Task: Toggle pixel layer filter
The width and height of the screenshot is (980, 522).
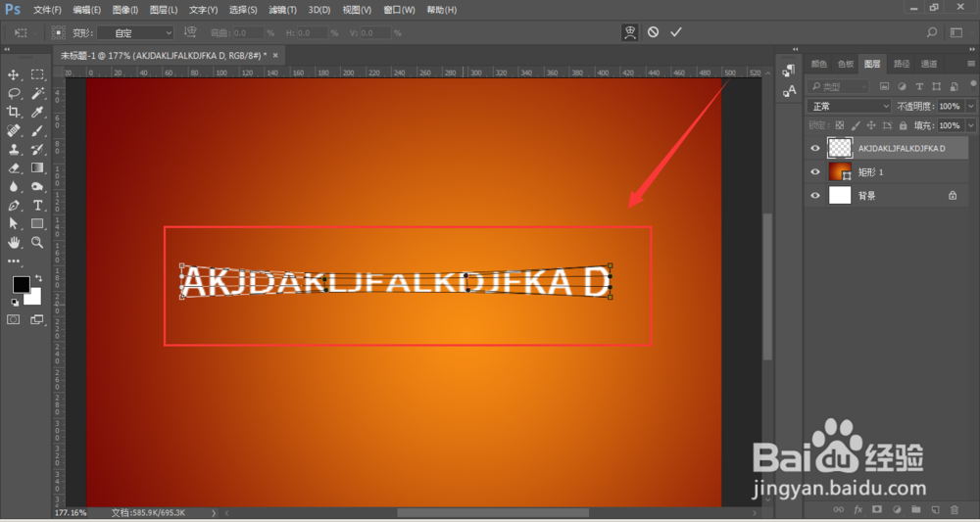Action: 884,87
